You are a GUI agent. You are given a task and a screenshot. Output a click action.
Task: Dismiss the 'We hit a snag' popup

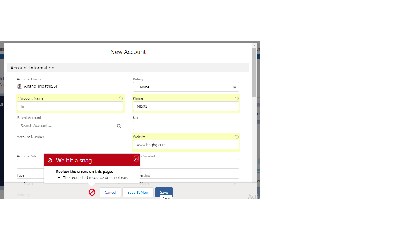click(136, 159)
